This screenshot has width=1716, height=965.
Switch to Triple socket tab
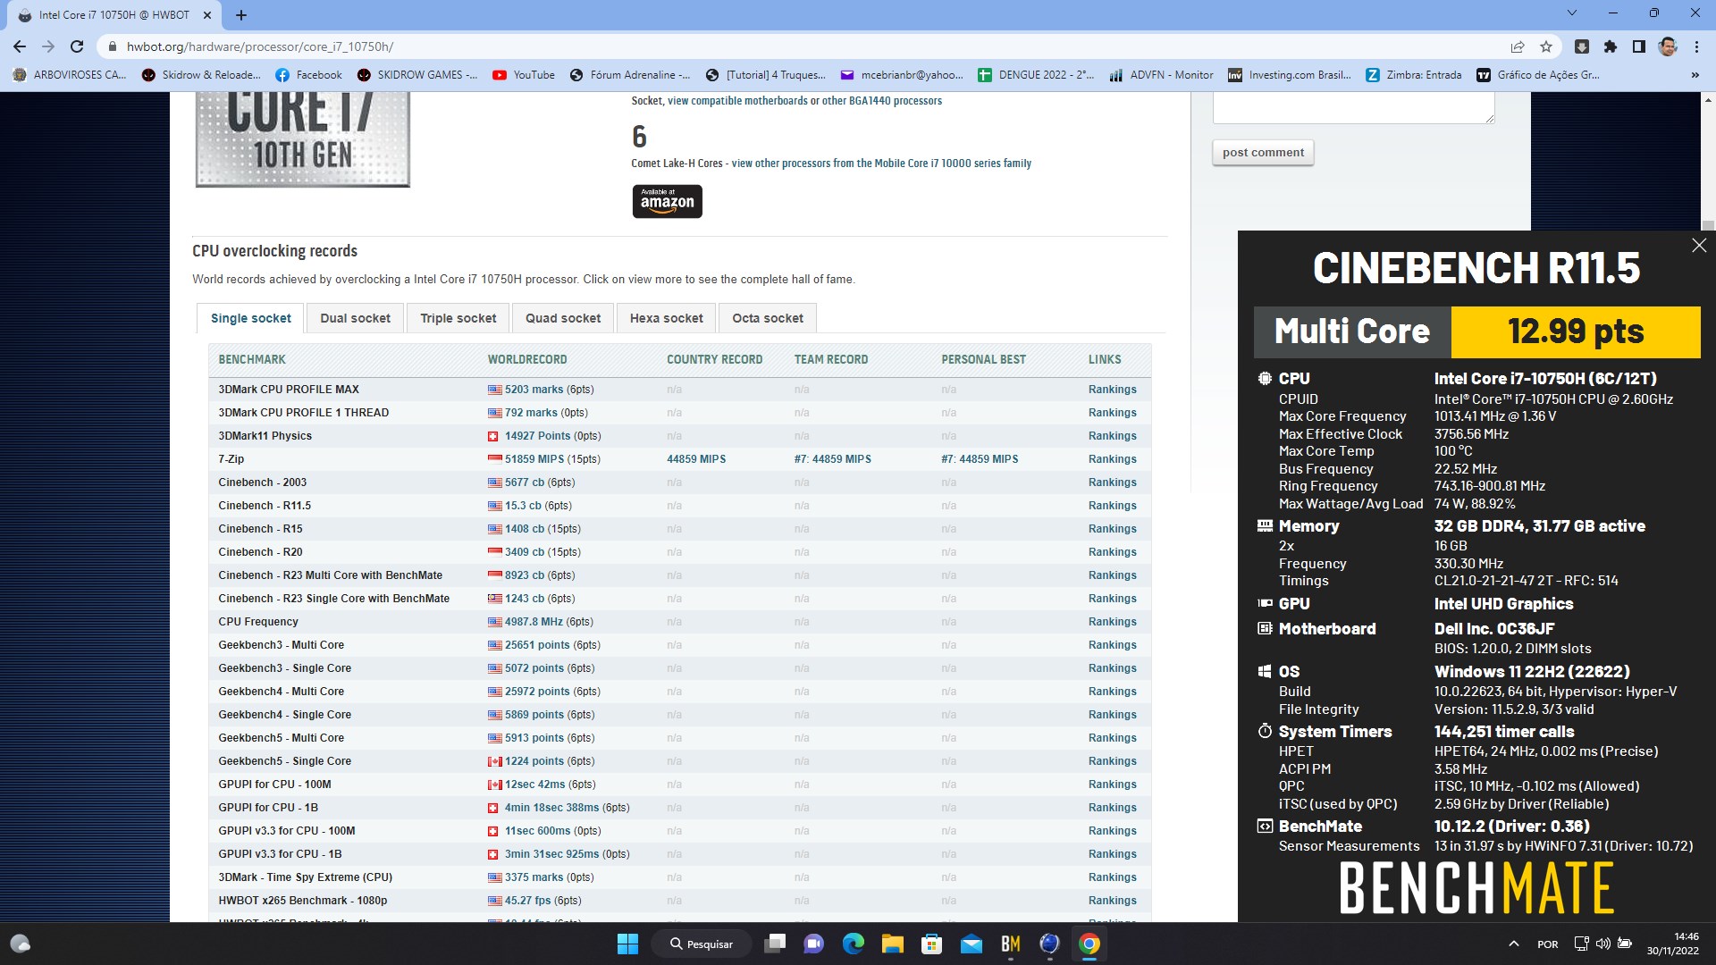pos(458,318)
